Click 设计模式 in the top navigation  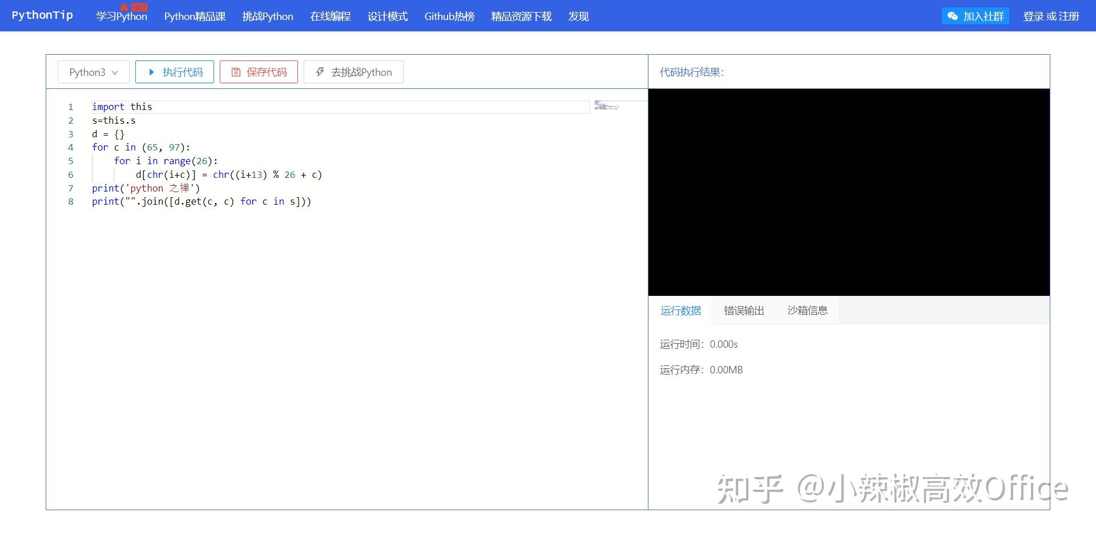click(388, 17)
